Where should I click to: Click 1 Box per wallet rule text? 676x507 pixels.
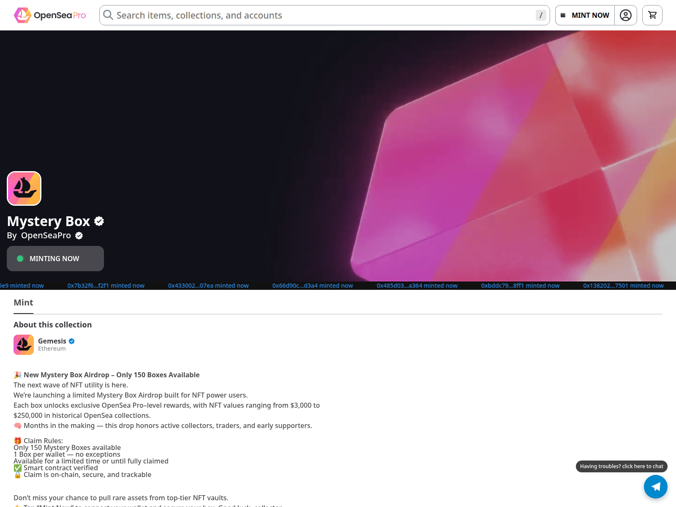click(67, 454)
